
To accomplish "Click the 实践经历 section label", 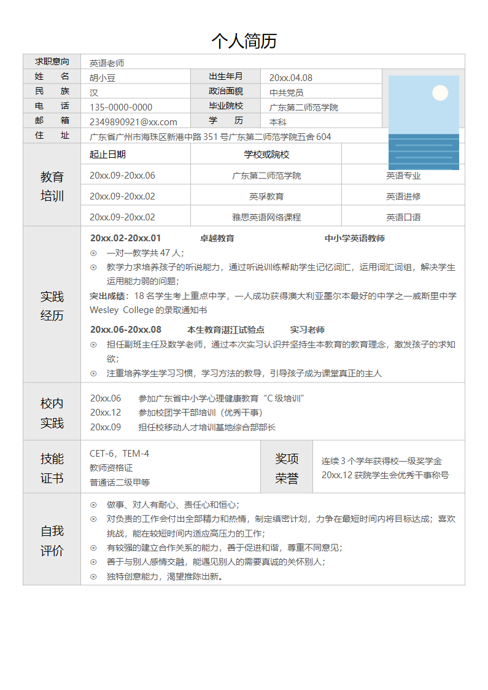I will 52,306.
